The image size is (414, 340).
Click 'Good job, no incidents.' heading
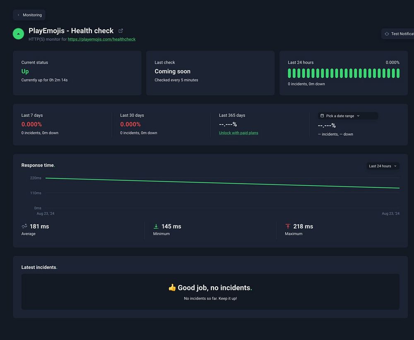[x=215, y=287]
